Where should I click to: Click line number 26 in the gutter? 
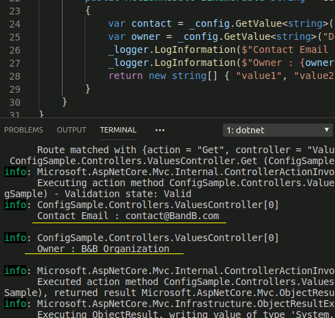(15, 50)
